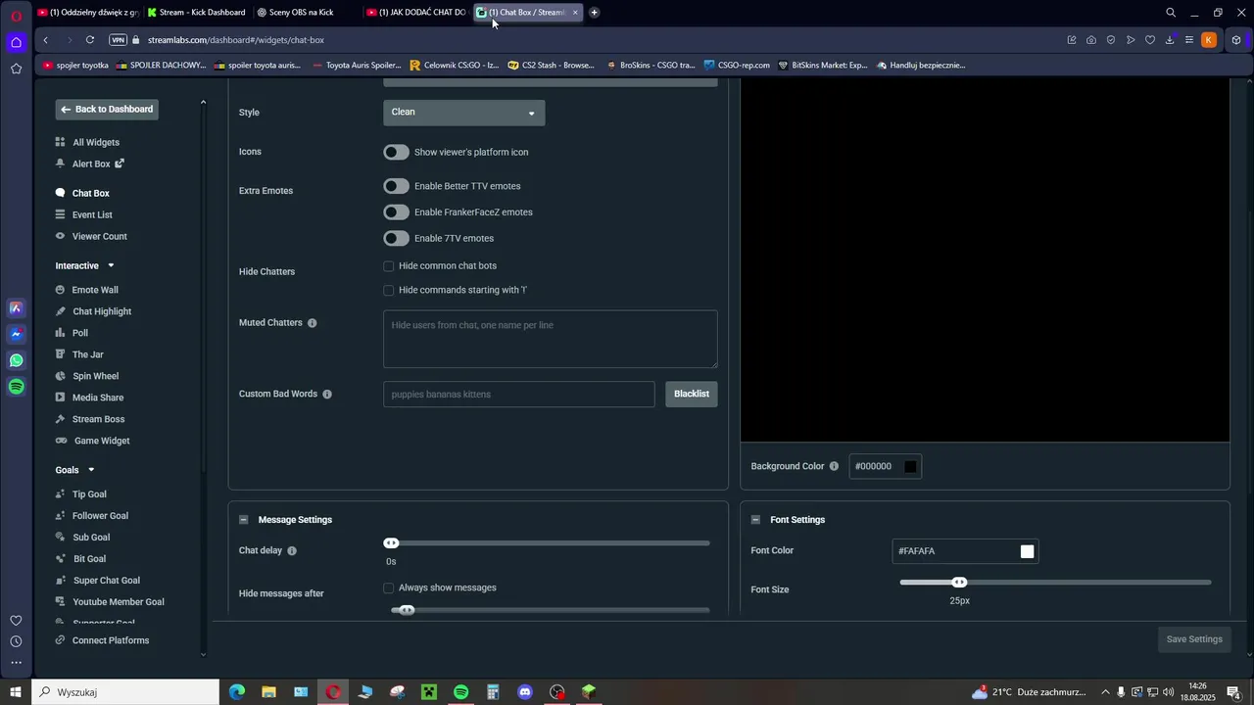Click the send/flow arrow icon in address bar

coord(1131,40)
